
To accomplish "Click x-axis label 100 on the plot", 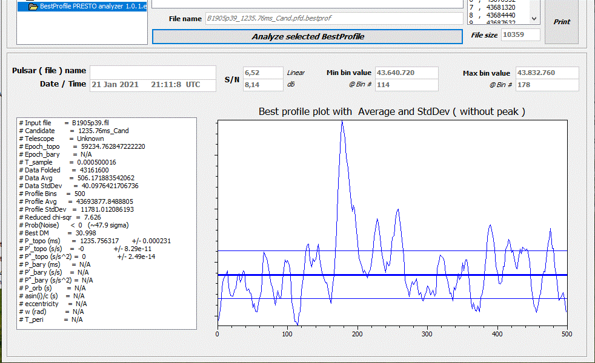I will pyautogui.click(x=287, y=334).
